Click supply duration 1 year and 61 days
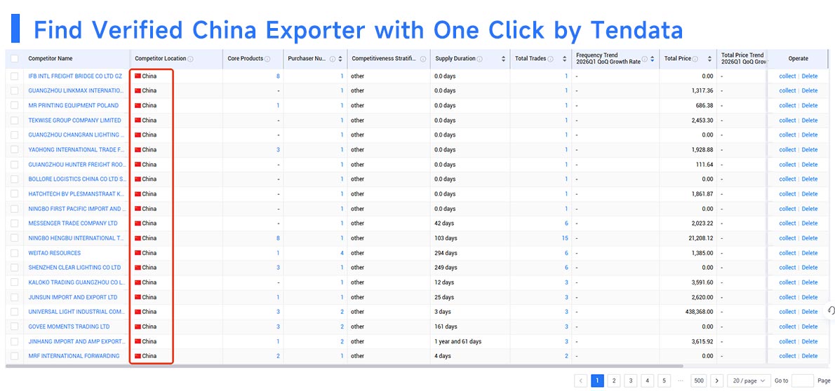This screenshot has width=835, height=391. 458,341
